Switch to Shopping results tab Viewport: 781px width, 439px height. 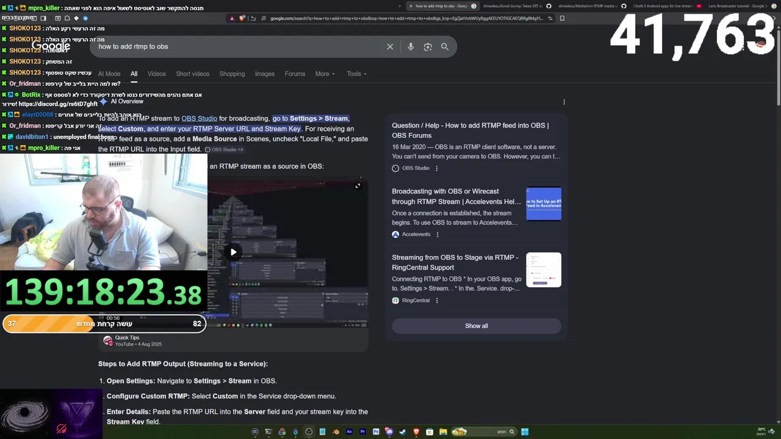tap(232, 74)
